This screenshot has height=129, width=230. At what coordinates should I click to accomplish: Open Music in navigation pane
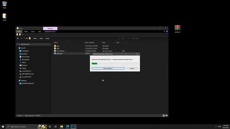[24, 62]
